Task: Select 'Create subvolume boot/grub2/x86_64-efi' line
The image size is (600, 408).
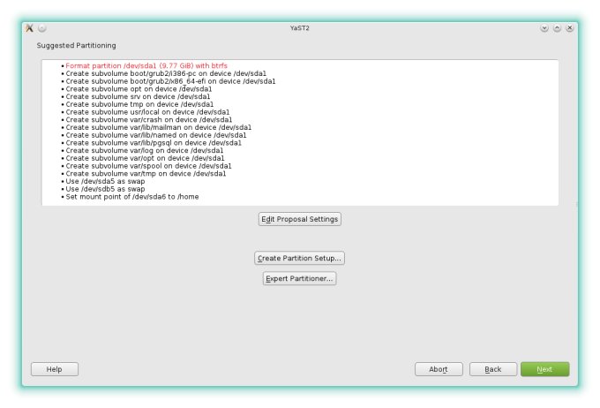Action: (x=170, y=81)
